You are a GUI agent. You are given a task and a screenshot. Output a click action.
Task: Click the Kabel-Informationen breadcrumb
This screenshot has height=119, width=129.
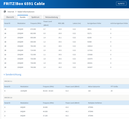(26, 12)
